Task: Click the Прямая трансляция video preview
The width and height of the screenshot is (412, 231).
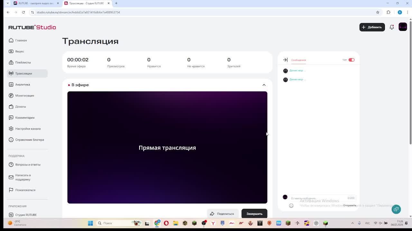Action: tap(167, 147)
